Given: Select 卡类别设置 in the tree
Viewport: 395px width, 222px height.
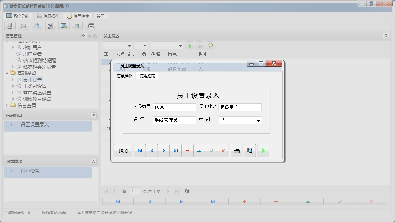Looking at the screenshot, I should click(35, 86).
